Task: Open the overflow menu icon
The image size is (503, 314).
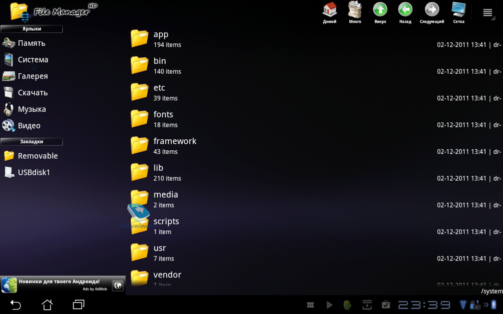Action: pyautogui.click(x=488, y=13)
